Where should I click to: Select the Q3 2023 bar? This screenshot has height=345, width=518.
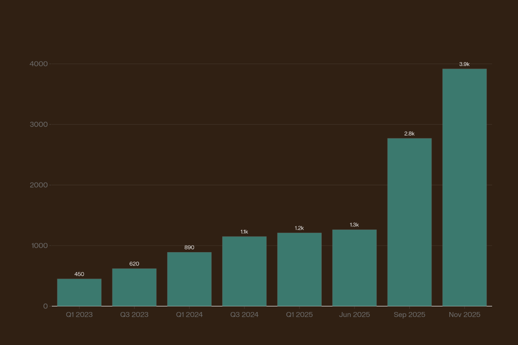coord(134,287)
